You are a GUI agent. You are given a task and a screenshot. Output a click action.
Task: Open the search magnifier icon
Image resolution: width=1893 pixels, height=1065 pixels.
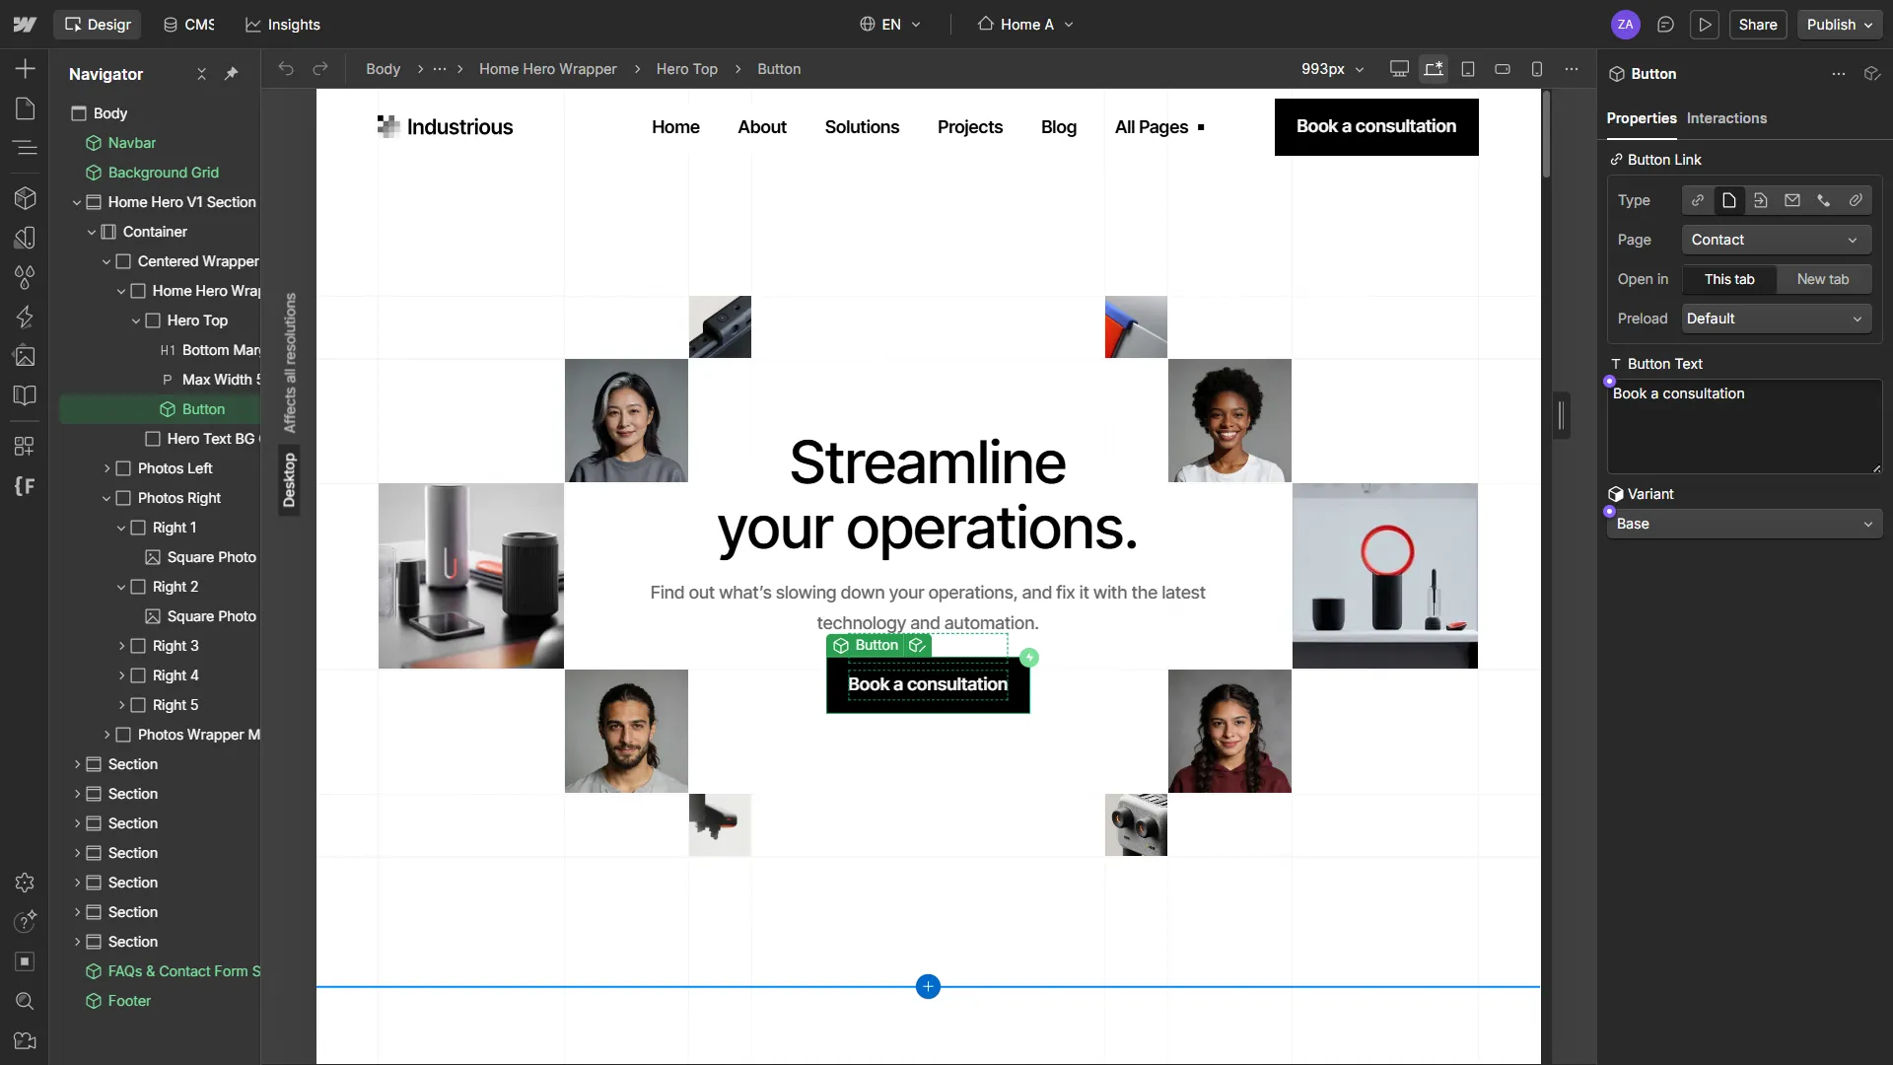point(26,1001)
